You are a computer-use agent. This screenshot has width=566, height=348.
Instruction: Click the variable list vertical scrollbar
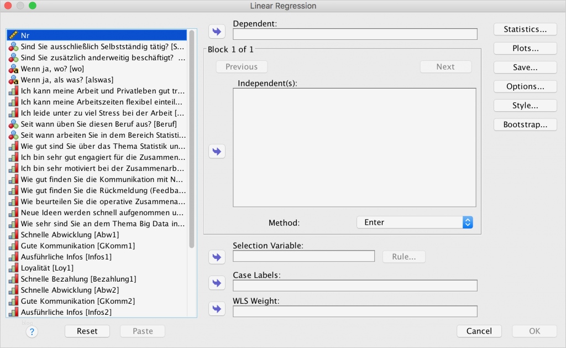tap(192, 139)
